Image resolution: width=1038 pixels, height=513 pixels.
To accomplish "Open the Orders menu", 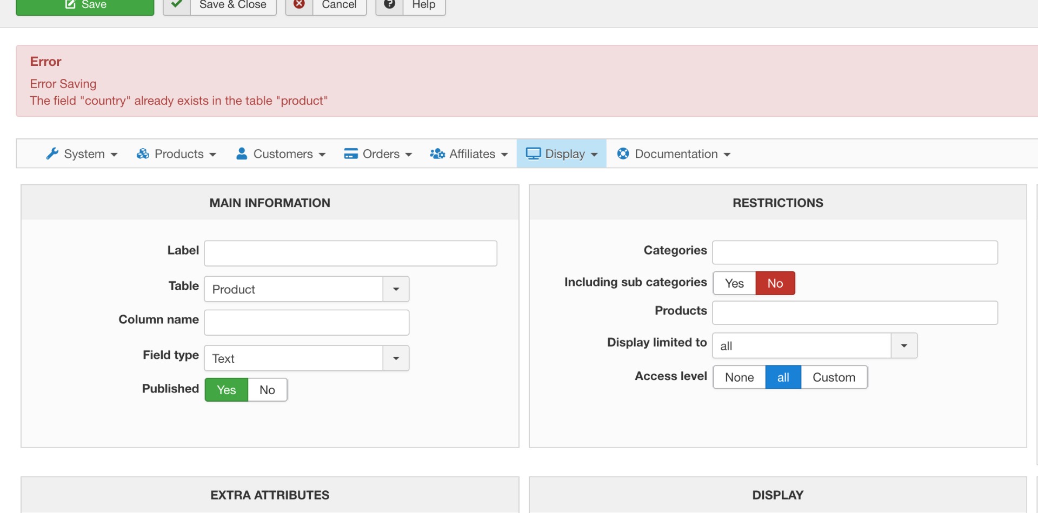I will (378, 154).
